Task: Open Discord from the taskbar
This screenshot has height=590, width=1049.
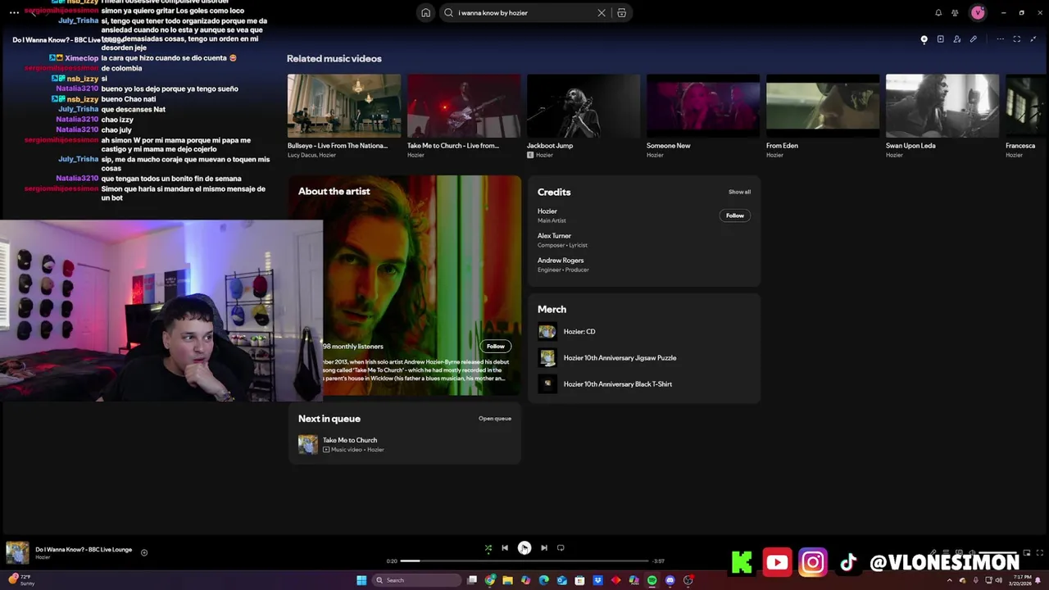Action: pos(670,580)
